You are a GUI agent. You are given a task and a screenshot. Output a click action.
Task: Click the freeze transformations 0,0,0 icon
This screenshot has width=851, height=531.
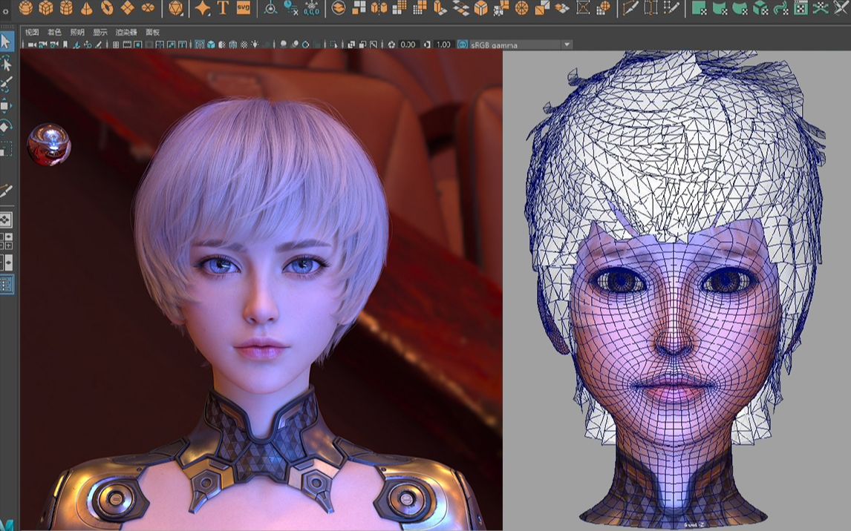[x=312, y=7]
